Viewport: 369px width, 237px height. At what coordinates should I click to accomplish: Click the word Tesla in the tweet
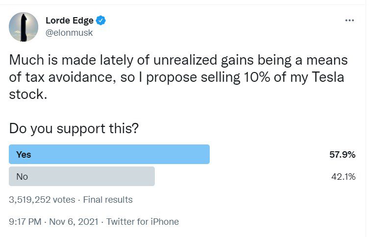(328, 77)
